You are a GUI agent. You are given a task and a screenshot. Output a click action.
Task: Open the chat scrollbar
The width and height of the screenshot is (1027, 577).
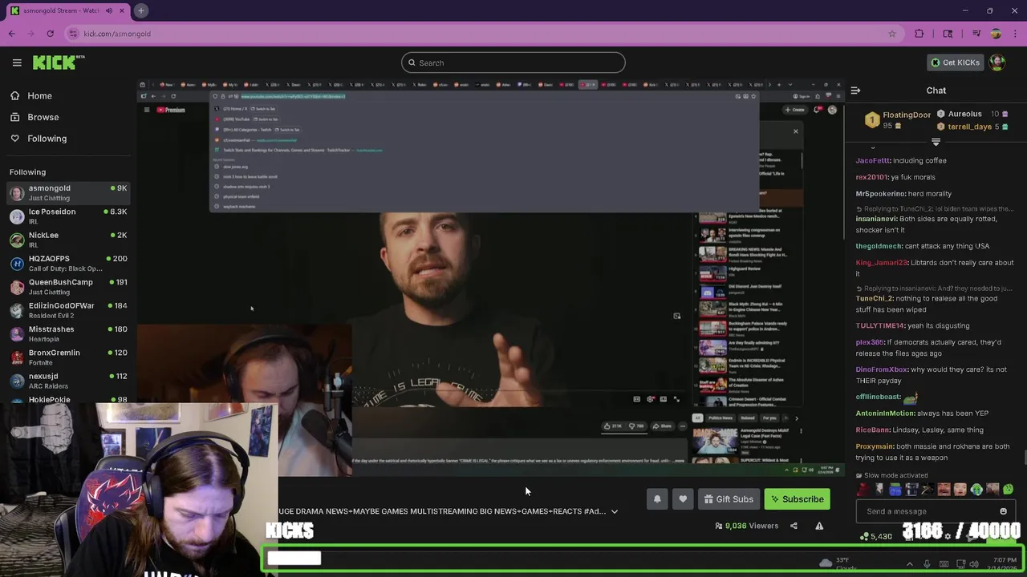pyautogui.click(x=1025, y=458)
